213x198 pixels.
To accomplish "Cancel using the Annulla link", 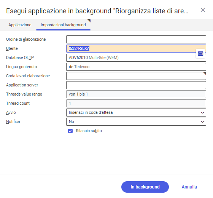I will point(189,187).
